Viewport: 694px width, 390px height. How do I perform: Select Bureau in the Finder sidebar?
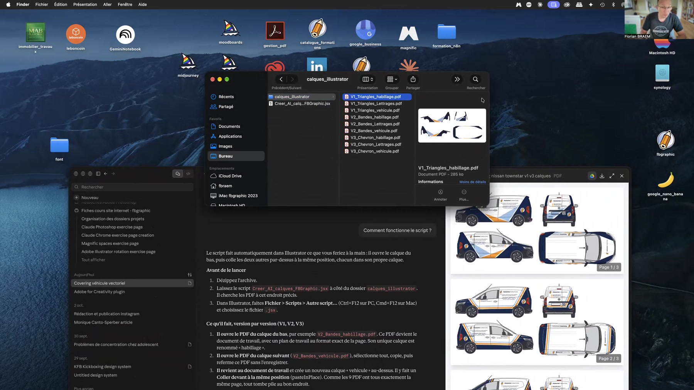click(x=236, y=156)
